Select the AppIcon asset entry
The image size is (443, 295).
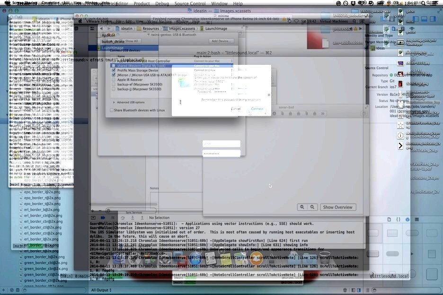108,35
